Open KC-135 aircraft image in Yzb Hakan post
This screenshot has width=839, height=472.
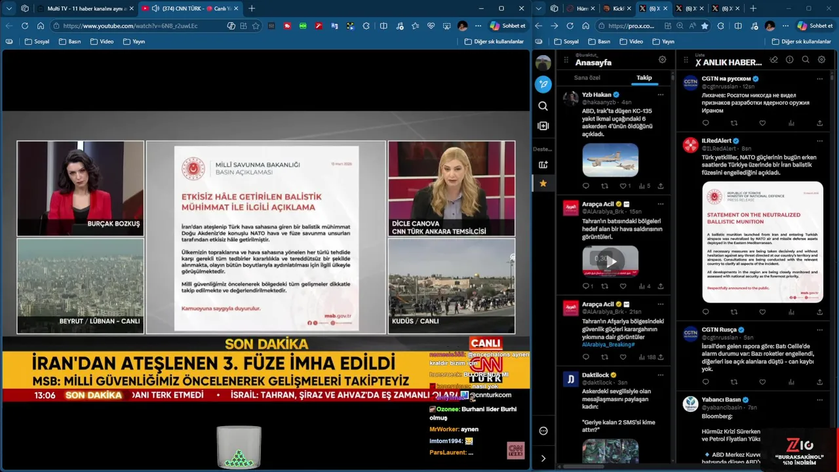[610, 160]
